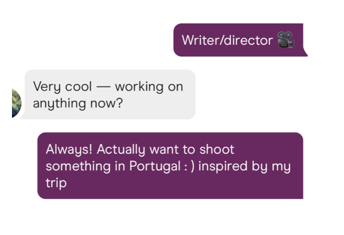Click the purple message about Portugal
Viewport: 344px width, 235px height.
point(170,166)
